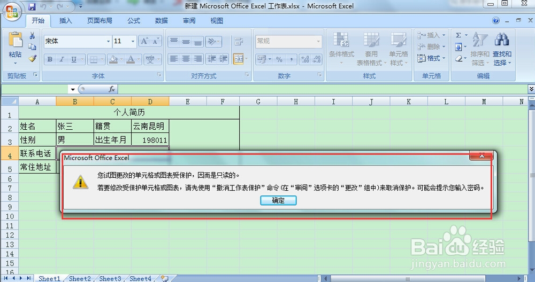Screen dimensions: 535x282
Task: Click the decrease decimal icon
Action: click(317, 59)
